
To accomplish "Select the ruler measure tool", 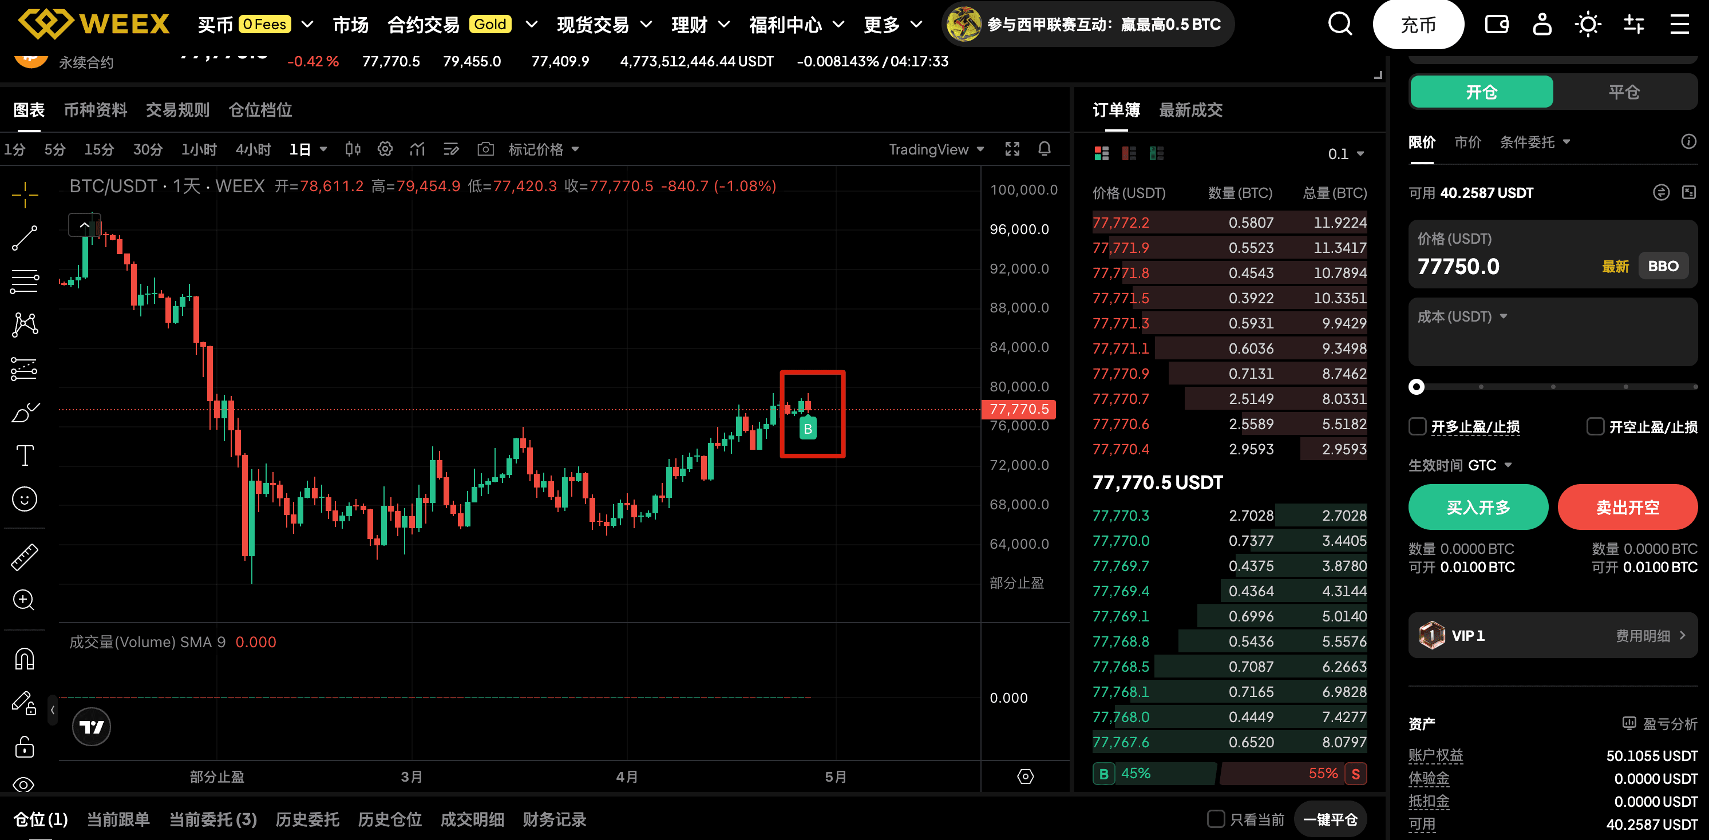I will tap(25, 557).
